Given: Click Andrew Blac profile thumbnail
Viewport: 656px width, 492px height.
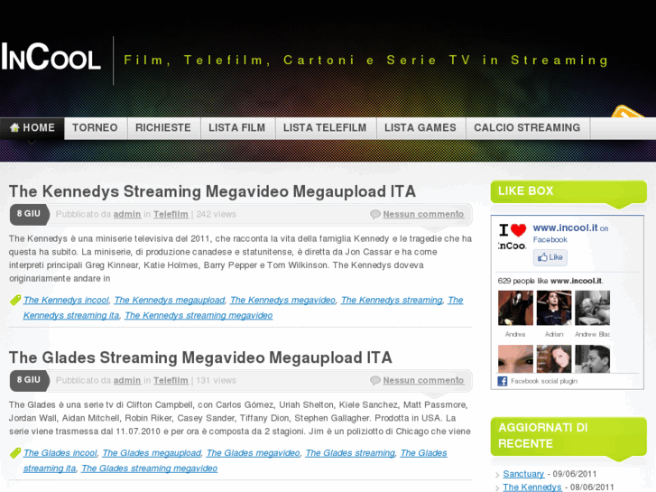Looking at the screenshot, I should pos(593,308).
